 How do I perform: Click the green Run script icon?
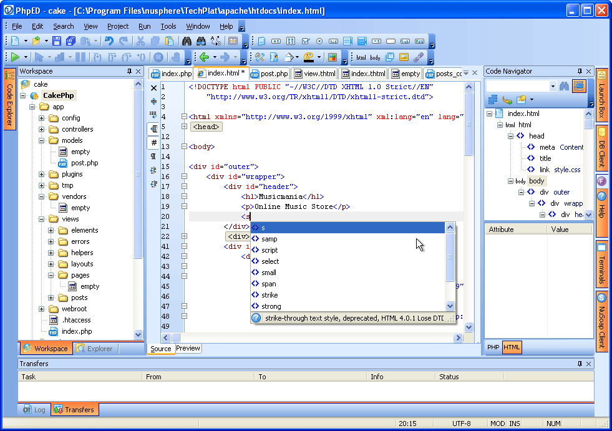[x=15, y=57]
